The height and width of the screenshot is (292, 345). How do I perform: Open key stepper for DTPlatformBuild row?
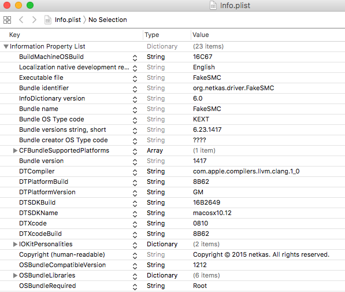(x=135, y=183)
